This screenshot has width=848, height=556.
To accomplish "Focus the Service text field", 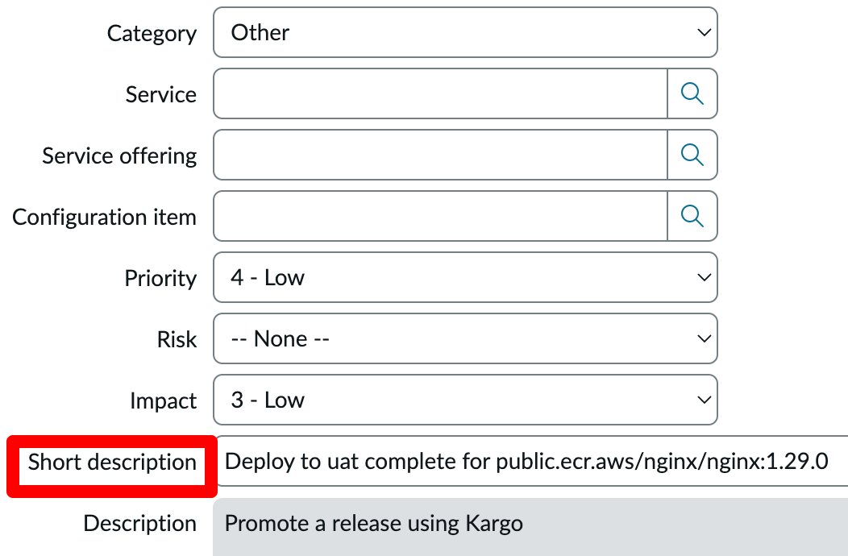I will point(440,93).
